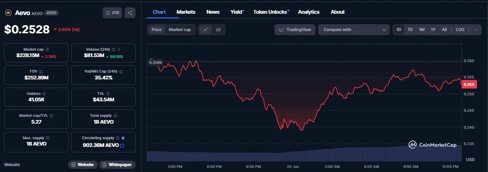
Task: Click the Aevo coin logo icon
Action: pos(8,13)
